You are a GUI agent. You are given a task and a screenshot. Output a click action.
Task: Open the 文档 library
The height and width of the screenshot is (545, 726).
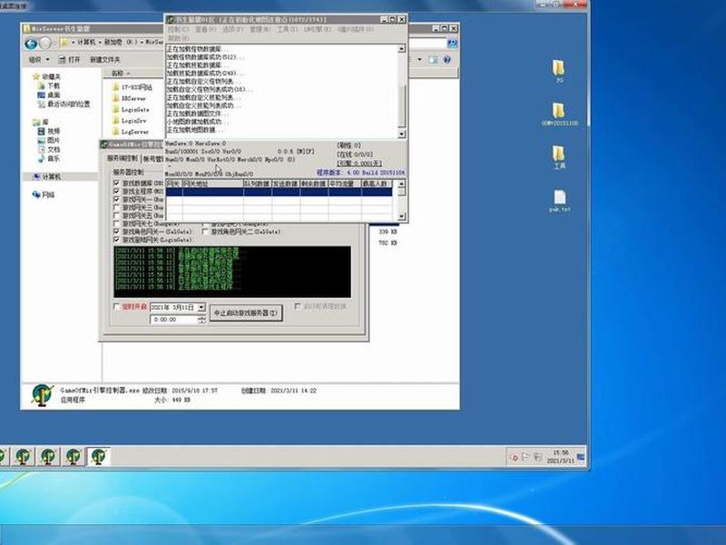pos(49,149)
